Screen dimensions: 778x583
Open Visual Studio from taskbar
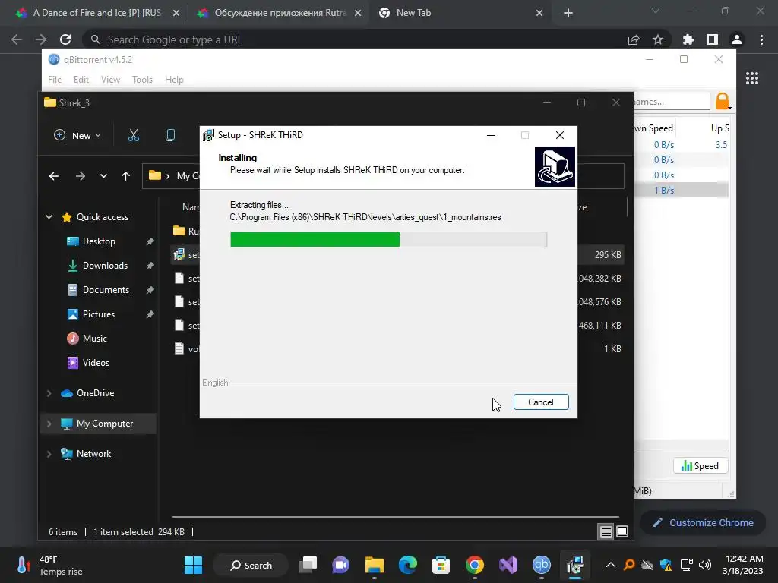coord(508,565)
